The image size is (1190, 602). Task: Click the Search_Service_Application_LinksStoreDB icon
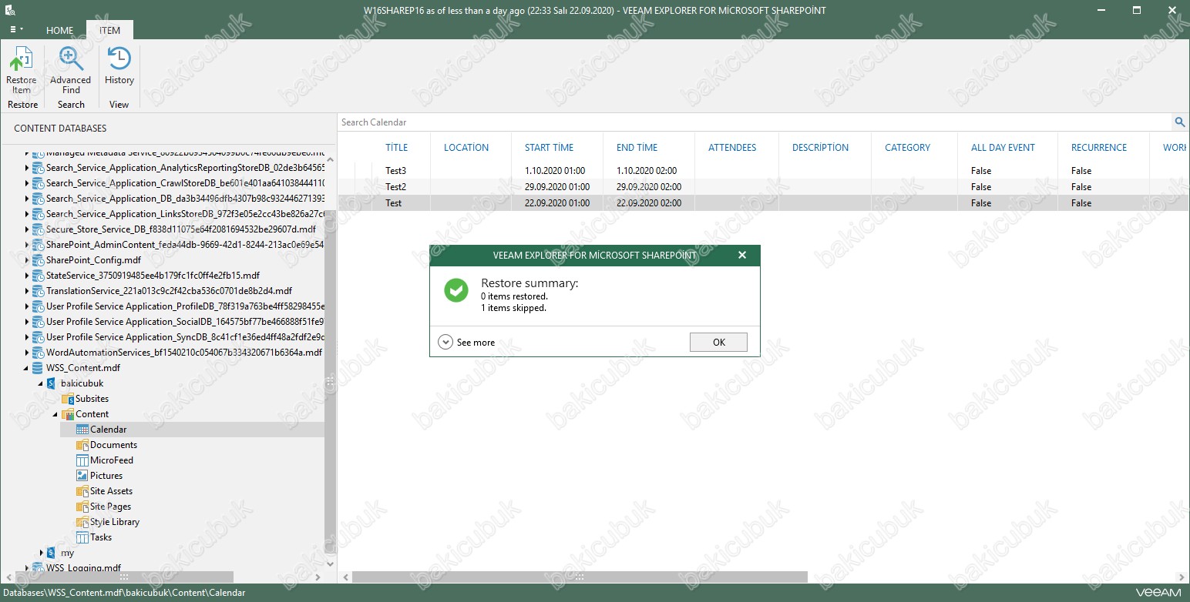pyautogui.click(x=38, y=214)
